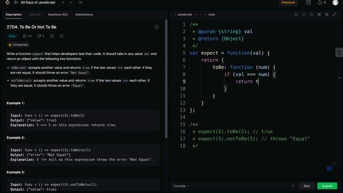
Task: Click 'Output: {"error": "Not Equal"}' text
Action: [x=41, y=155]
